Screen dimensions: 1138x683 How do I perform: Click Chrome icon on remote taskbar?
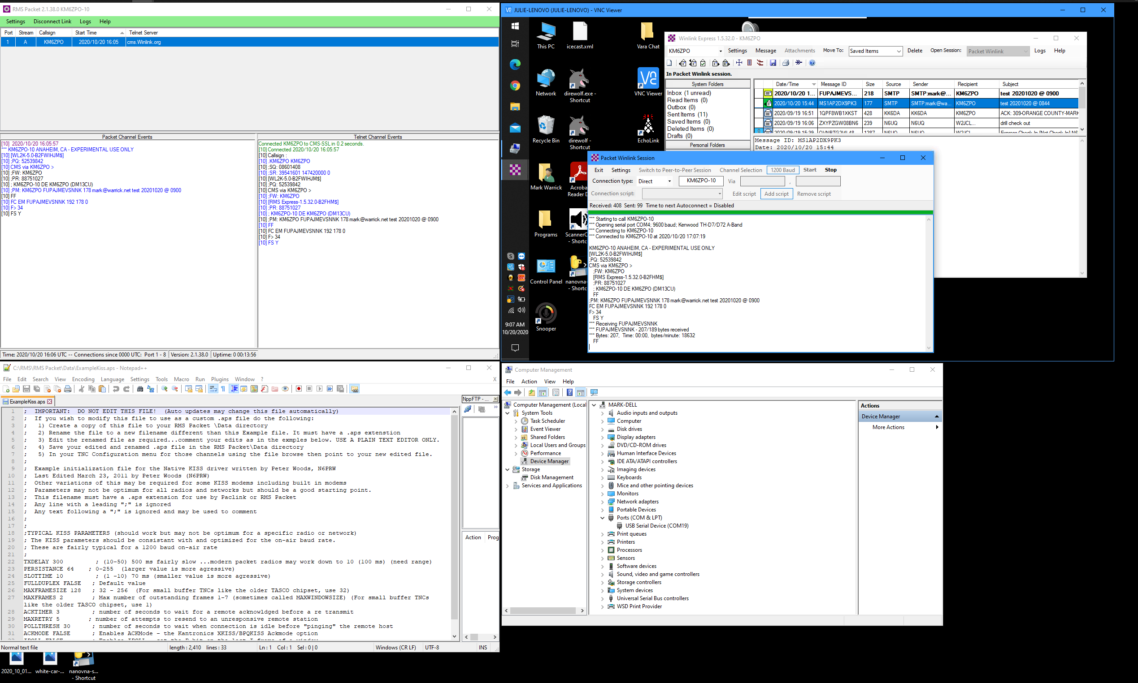515,86
